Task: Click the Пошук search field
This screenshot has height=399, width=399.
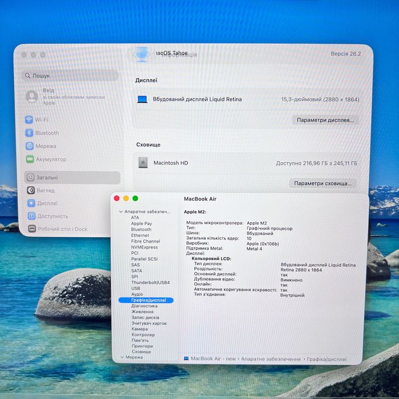Action: (x=70, y=76)
